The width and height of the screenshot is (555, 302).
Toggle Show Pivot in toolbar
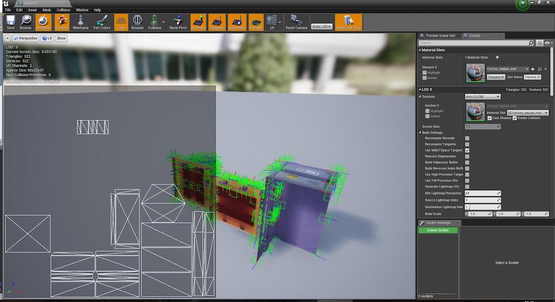click(178, 22)
